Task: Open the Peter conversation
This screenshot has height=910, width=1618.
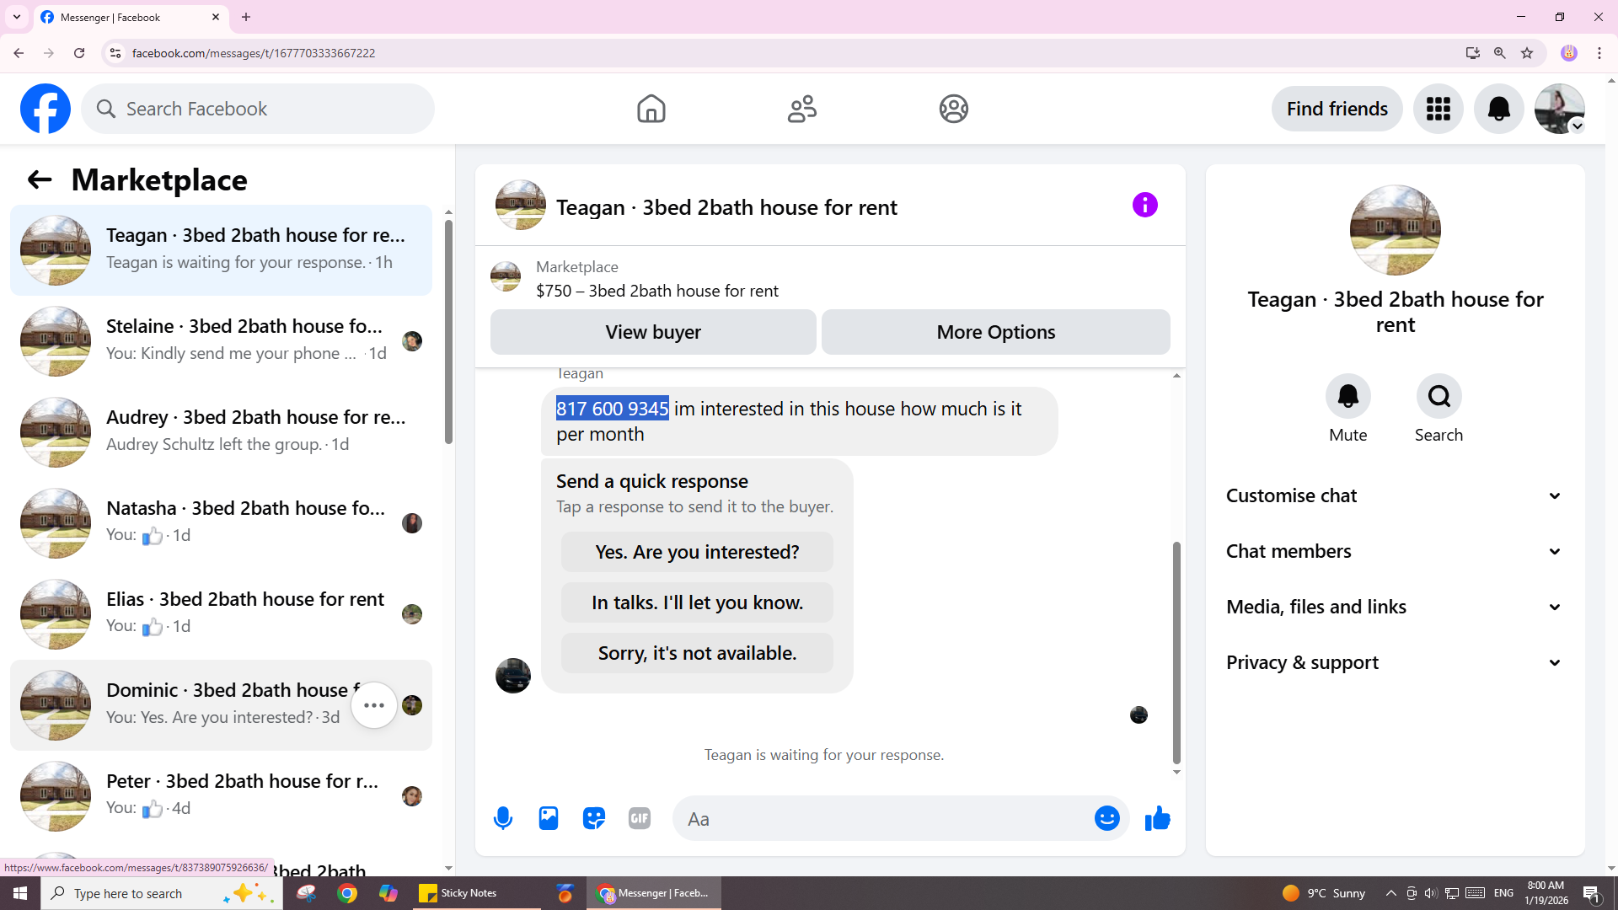Action: click(221, 796)
